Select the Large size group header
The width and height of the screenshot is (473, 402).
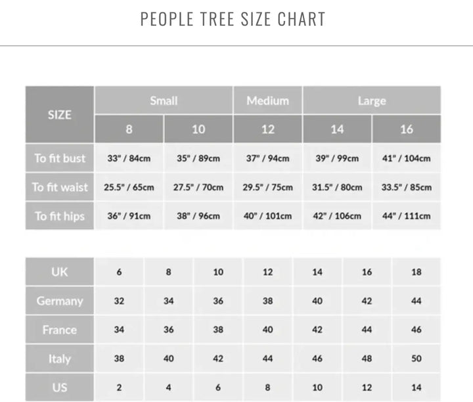point(372,100)
